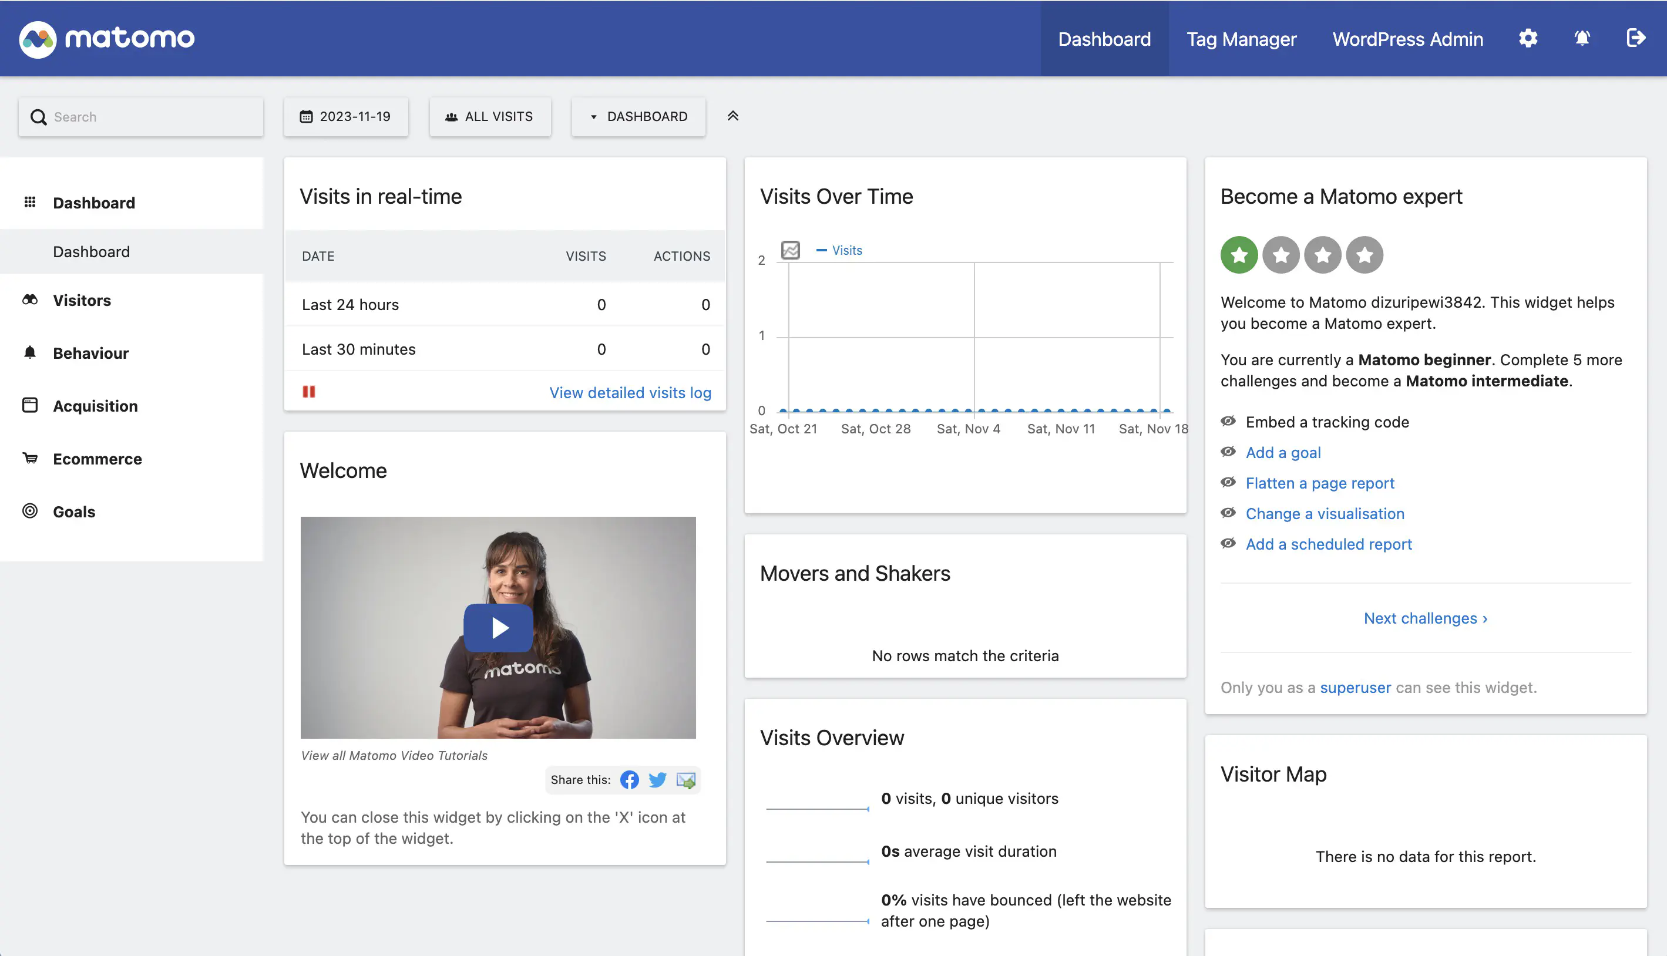Click View detailed visits log link
1667x956 pixels.
click(x=631, y=393)
